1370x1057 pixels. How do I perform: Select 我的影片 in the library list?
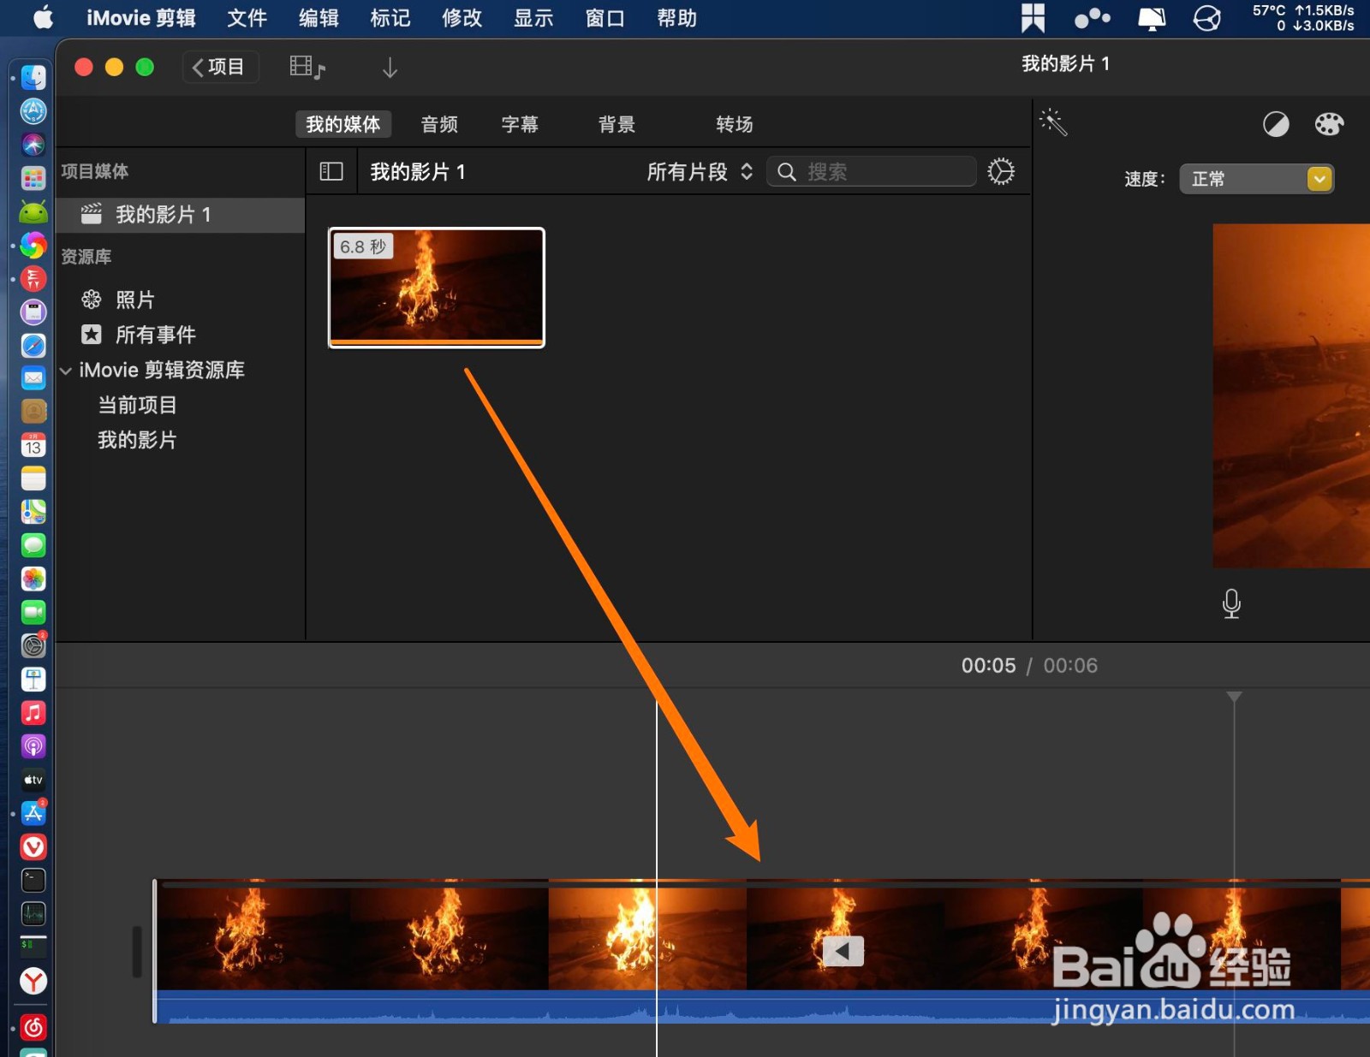(137, 440)
